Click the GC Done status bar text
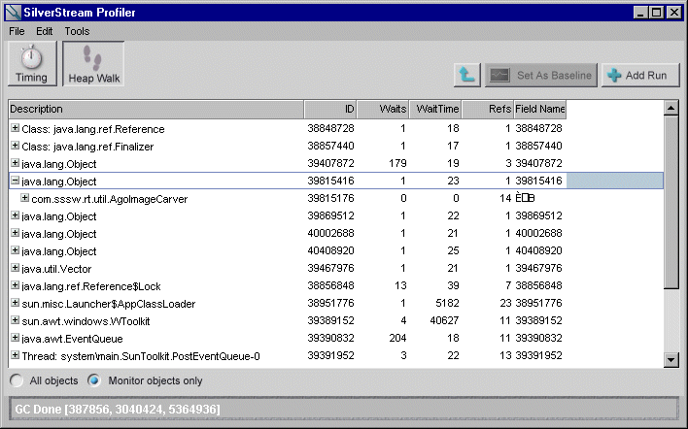 coord(118,410)
